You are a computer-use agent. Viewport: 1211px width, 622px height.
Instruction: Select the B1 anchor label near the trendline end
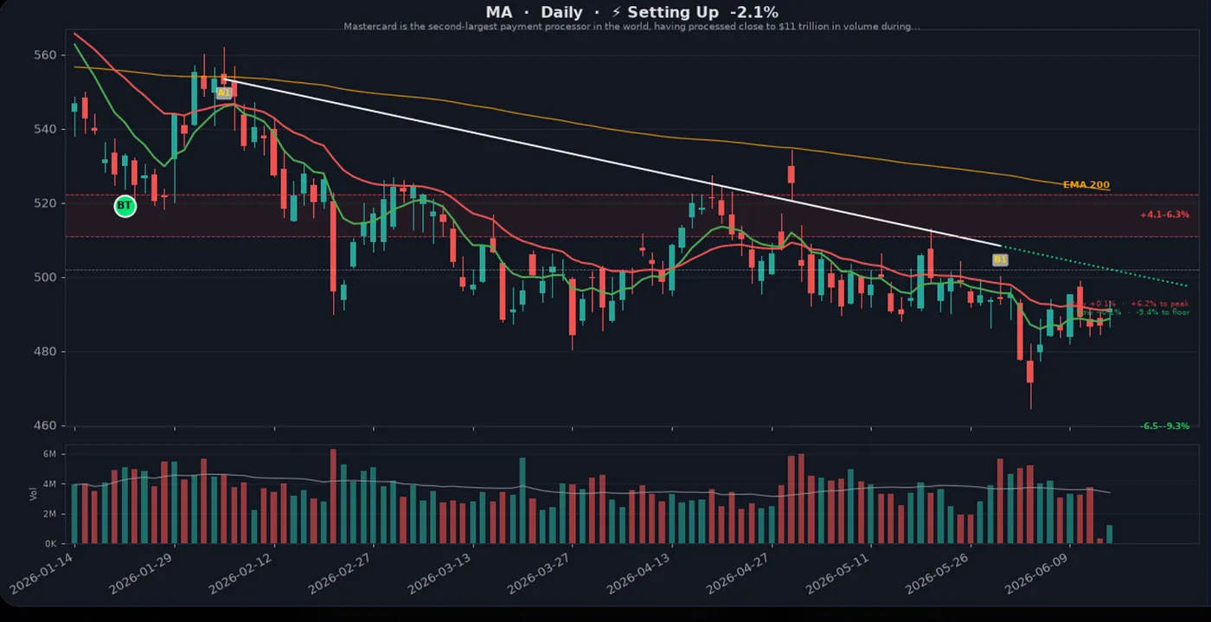(x=1000, y=259)
